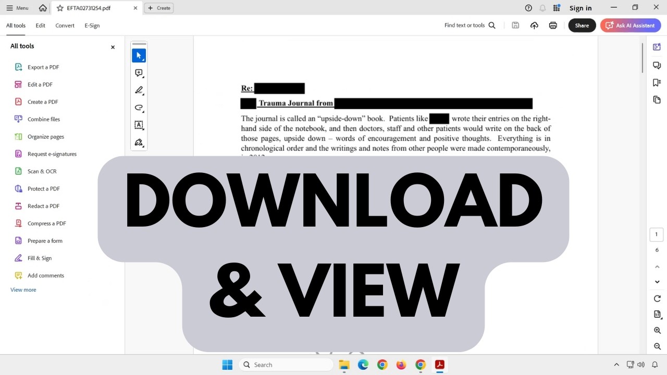This screenshot has width=667, height=375.
Task: Open the Bookmarks panel icon in right rail
Action: pyautogui.click(x=657, y=82)
